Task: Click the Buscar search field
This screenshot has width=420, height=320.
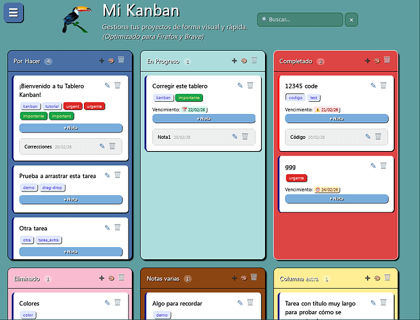Action: (300, 20)
